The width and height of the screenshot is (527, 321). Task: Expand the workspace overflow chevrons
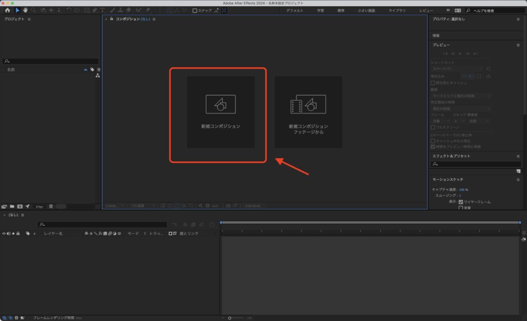point(448,10)
